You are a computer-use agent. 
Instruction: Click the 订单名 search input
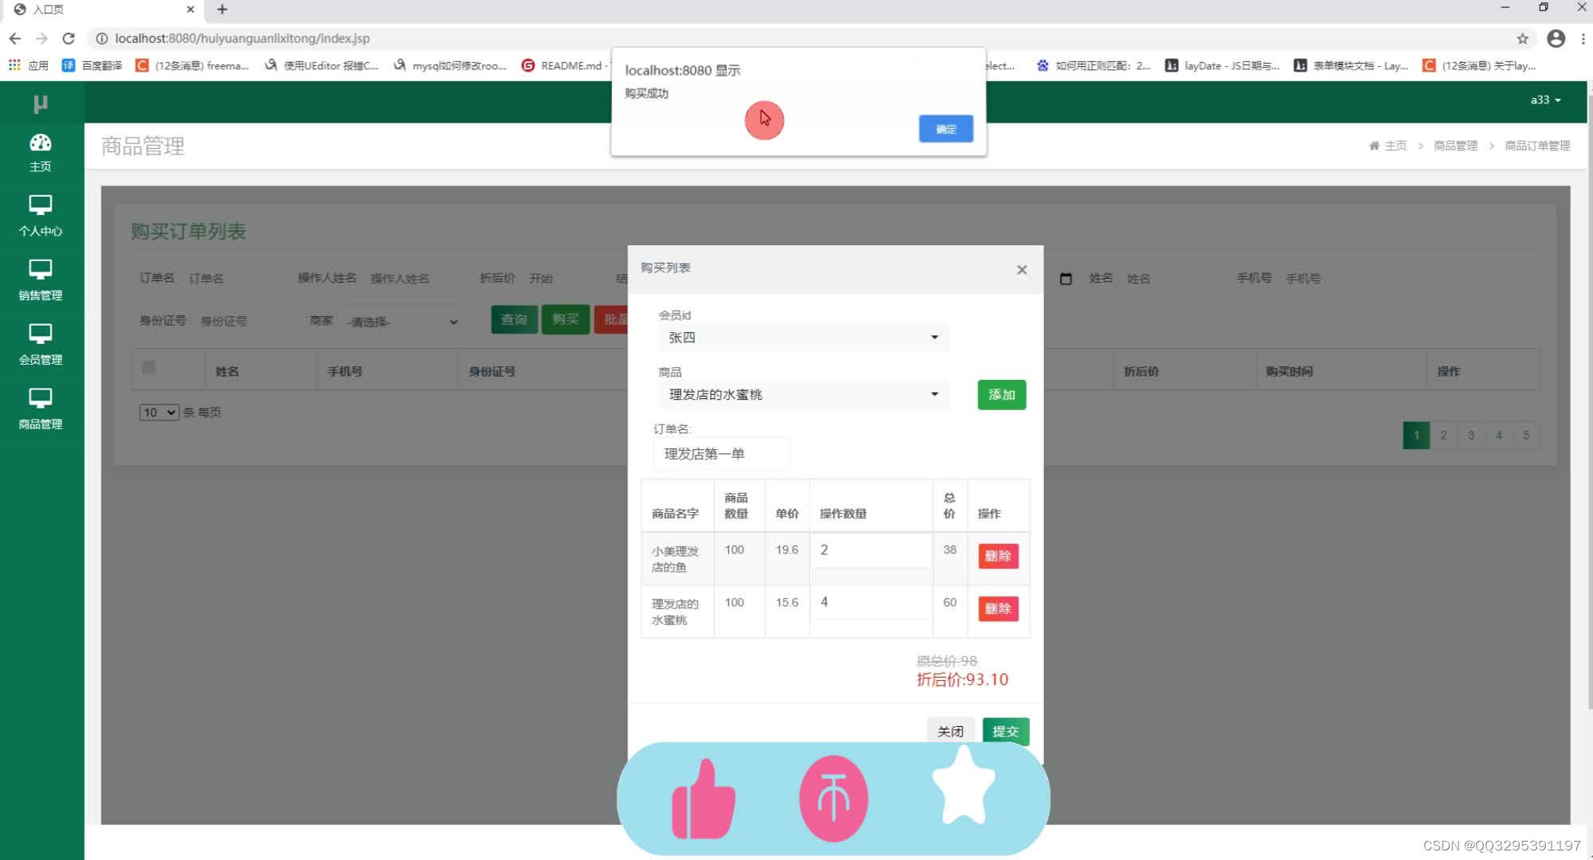pos(233,279)
